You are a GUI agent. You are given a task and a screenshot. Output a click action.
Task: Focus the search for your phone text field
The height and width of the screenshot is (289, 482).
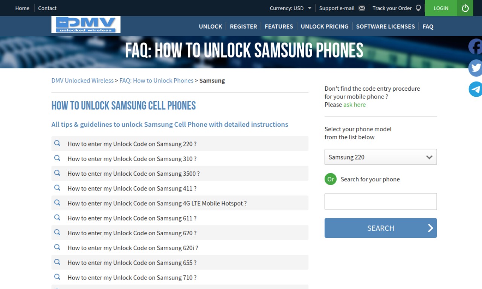tap(381, 201)
